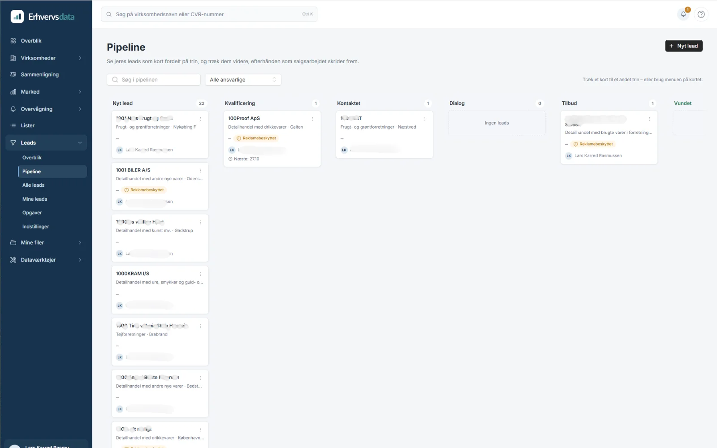Open the 1001 BILER A/S card title

pyautogui.click(x=133, y=170)
